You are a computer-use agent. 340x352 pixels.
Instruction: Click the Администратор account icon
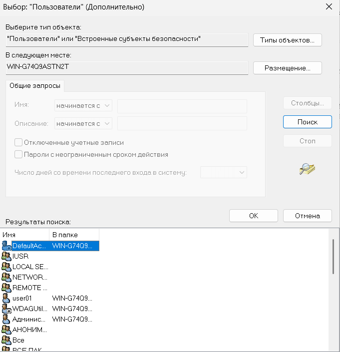[6, 319]
